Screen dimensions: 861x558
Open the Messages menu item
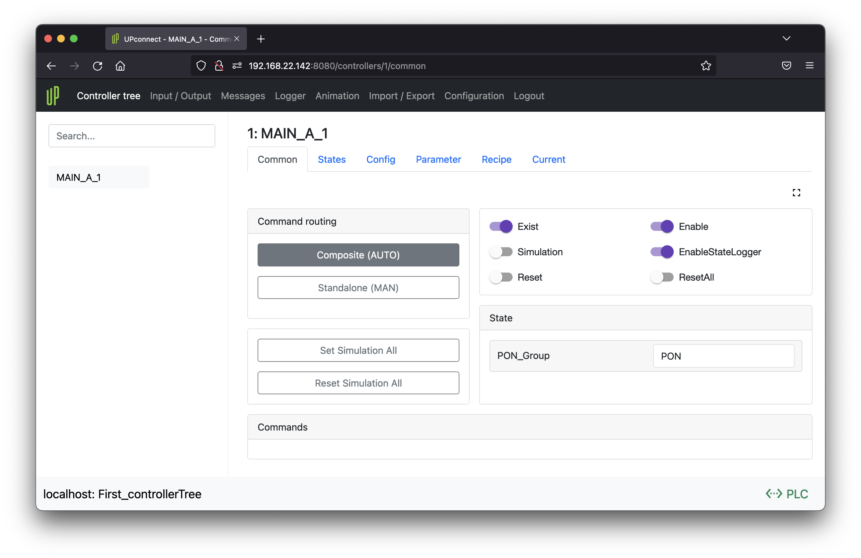[x=243, y=96]
